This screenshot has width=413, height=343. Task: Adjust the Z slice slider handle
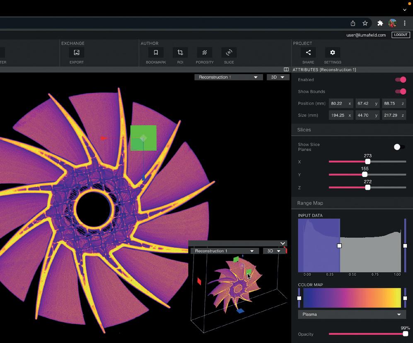point(368,188)
